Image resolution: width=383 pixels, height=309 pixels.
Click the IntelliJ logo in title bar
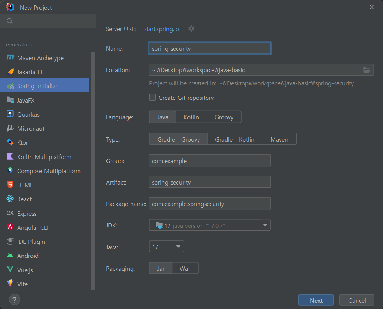coord(10,7)
